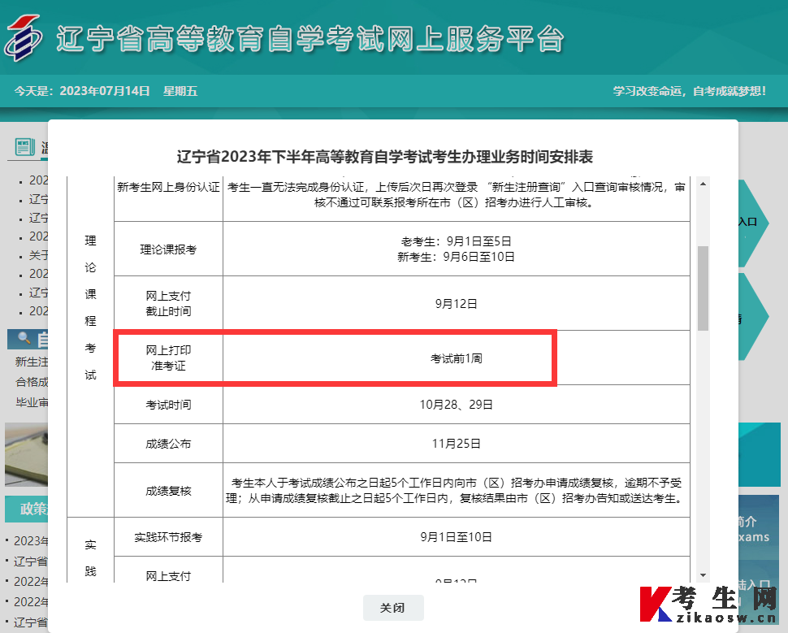Screen dimensions: 788x633
Task: Click the 入口 arrow banner on the right
Action: tap(752, 222)
